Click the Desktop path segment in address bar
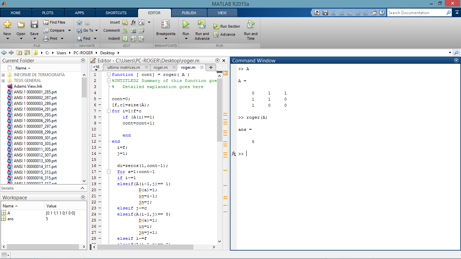The height and width of the screenshot is (259, 461). (x=108, y=53)
